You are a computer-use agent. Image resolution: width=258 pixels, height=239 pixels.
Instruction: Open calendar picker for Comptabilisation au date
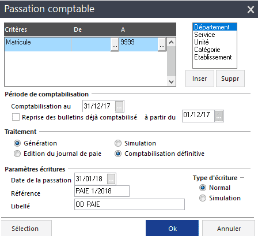(119, 106)
